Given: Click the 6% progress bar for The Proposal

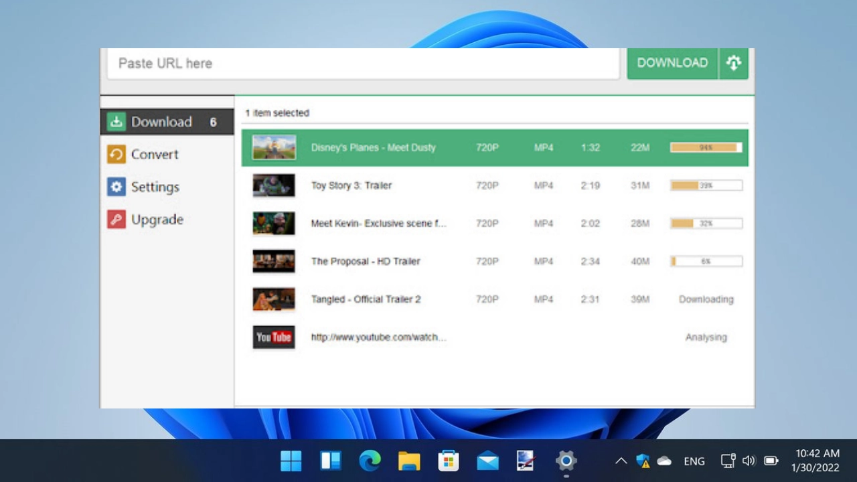Looking at the screenshot, I should (x=706, y=261).
